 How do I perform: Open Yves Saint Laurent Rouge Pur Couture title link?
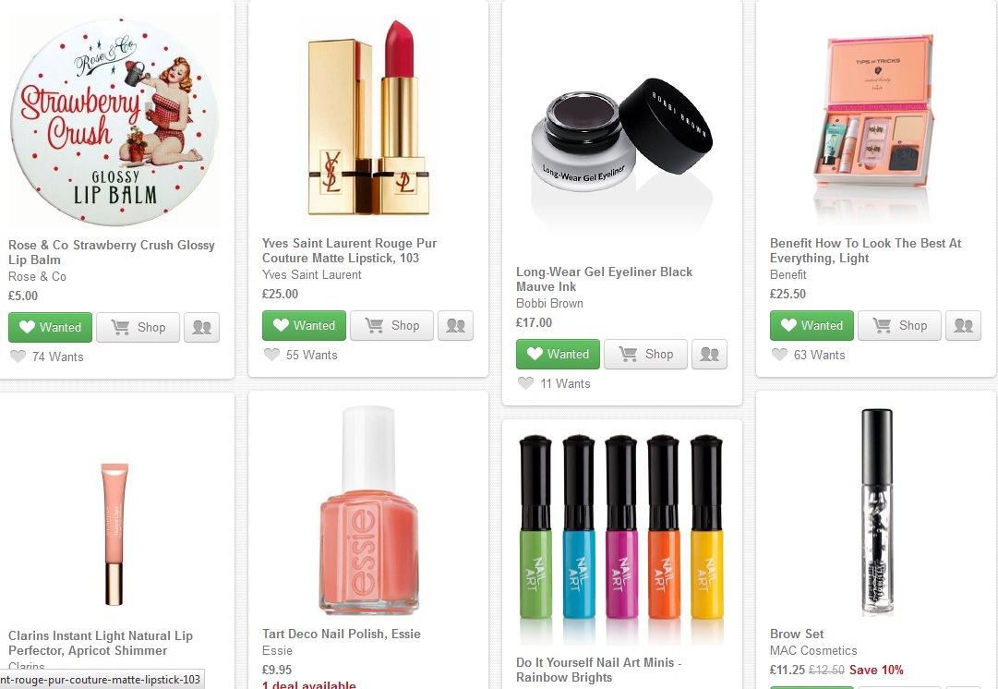pos(349,250)
